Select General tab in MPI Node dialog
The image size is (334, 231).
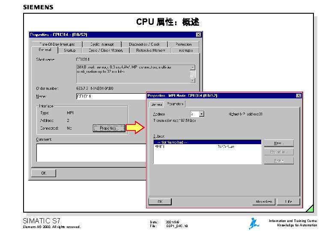(x=157, y=104)
